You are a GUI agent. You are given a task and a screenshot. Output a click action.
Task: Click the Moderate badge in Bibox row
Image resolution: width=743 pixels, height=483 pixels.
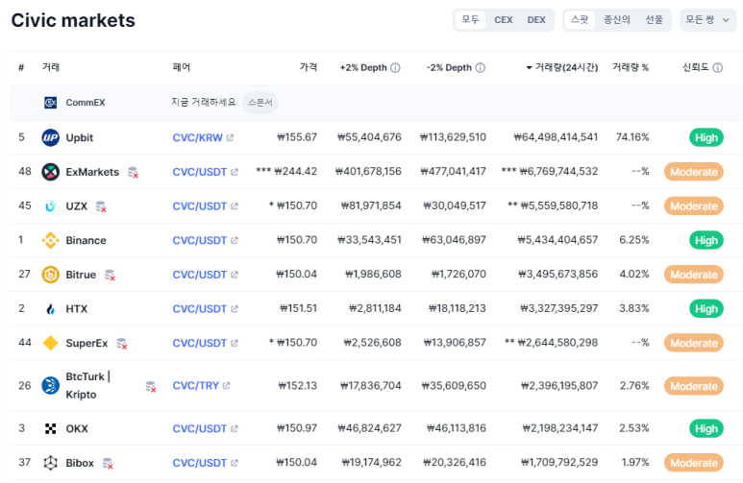coord(694,463)
